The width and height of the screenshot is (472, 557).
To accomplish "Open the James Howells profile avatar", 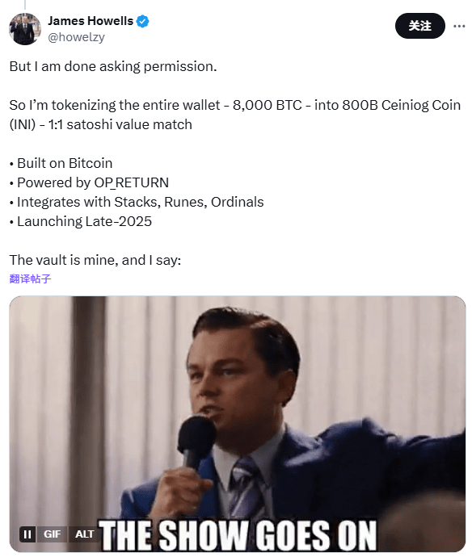I will pos(25,29).
